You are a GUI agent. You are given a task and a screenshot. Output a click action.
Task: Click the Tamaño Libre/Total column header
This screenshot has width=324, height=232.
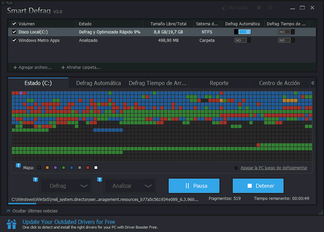tap(168, 24)
